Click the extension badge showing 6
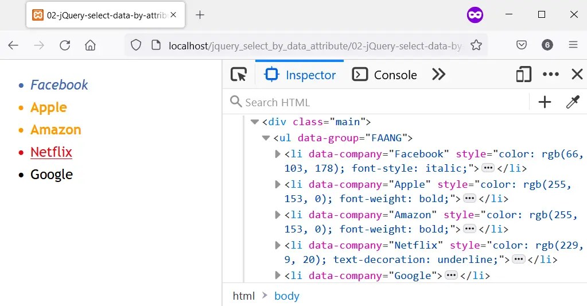Image resolution: width=587 pixels, height=306 pixels. point(547,45)
